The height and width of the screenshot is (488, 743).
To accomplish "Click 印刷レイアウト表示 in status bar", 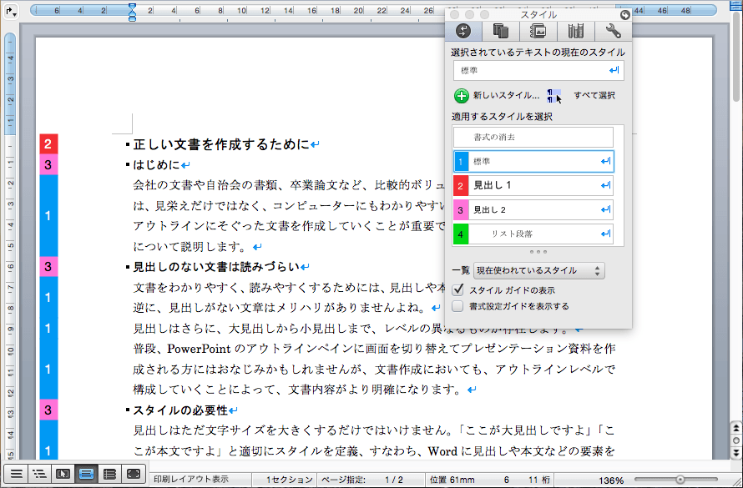I will 191,480.
